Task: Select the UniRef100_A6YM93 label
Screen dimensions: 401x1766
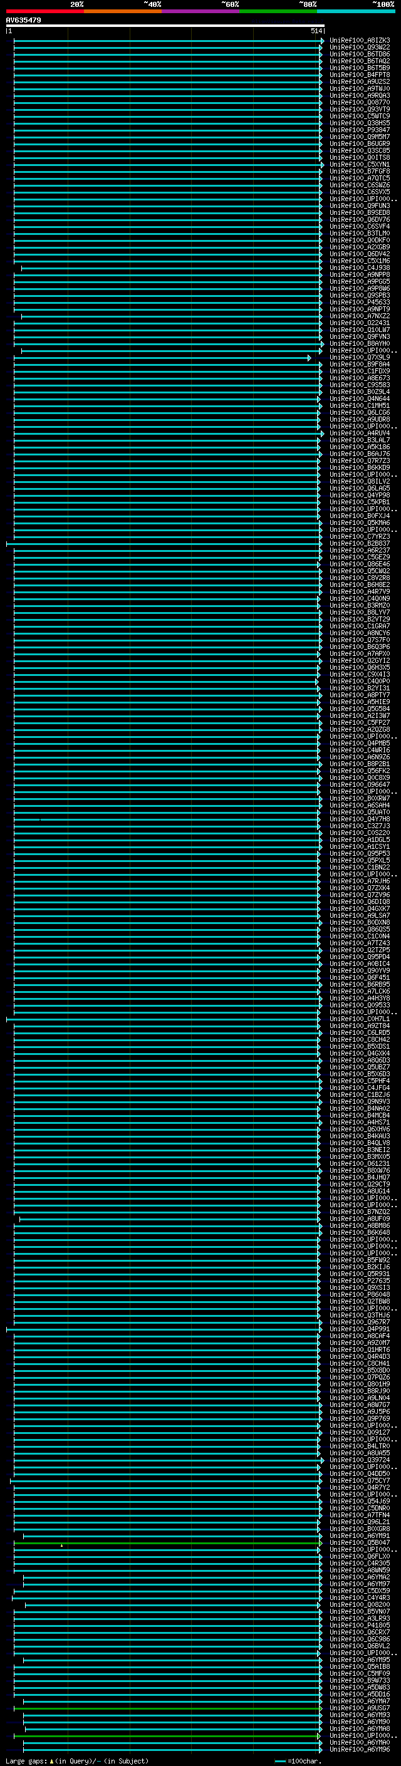Action: [360, 1715]
